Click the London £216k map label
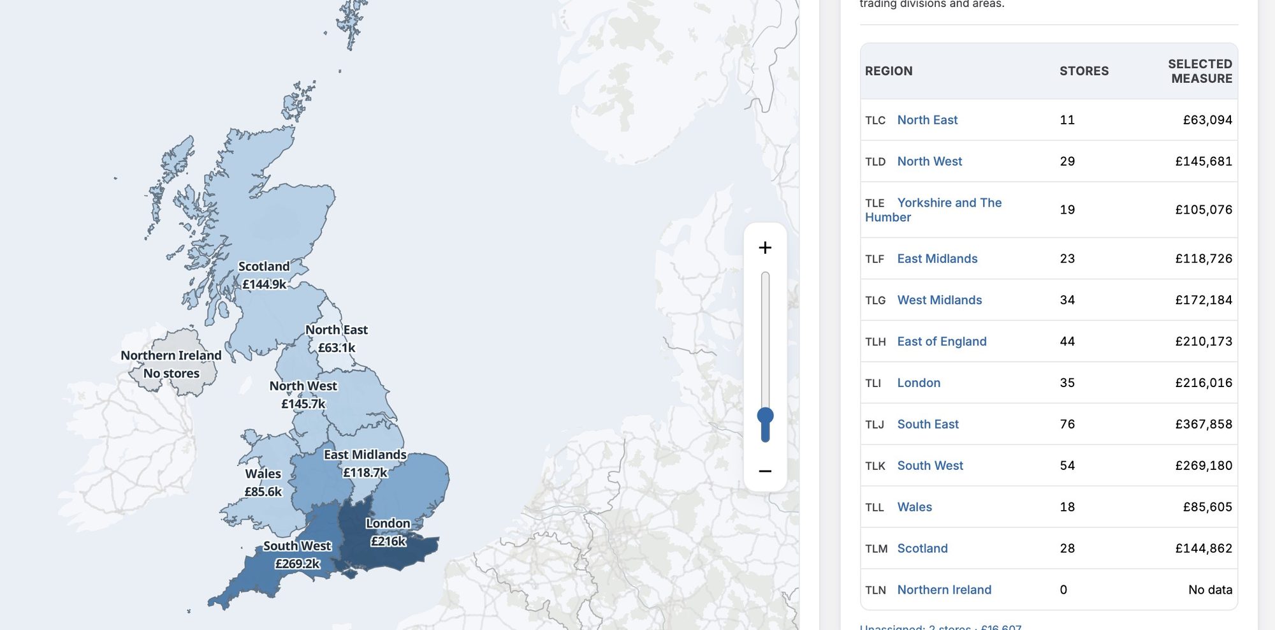 point(388,532)
